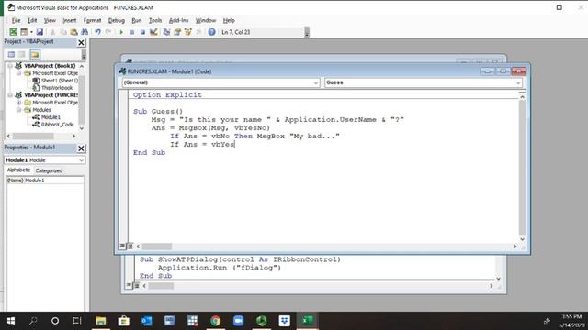Open the Format menu
The image size is (588, 330).
pyautogui.click(x=92, y=20)
